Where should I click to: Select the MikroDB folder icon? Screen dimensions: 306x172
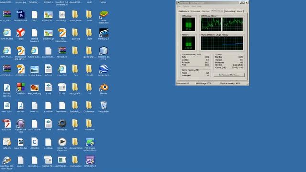90,70
